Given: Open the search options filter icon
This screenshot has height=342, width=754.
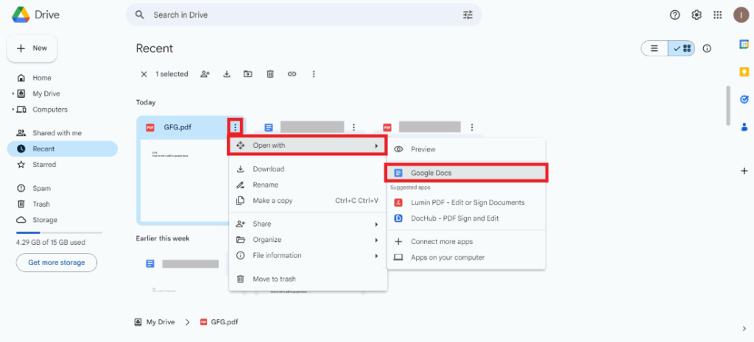Looking at the screenshot, I should 468,15.
